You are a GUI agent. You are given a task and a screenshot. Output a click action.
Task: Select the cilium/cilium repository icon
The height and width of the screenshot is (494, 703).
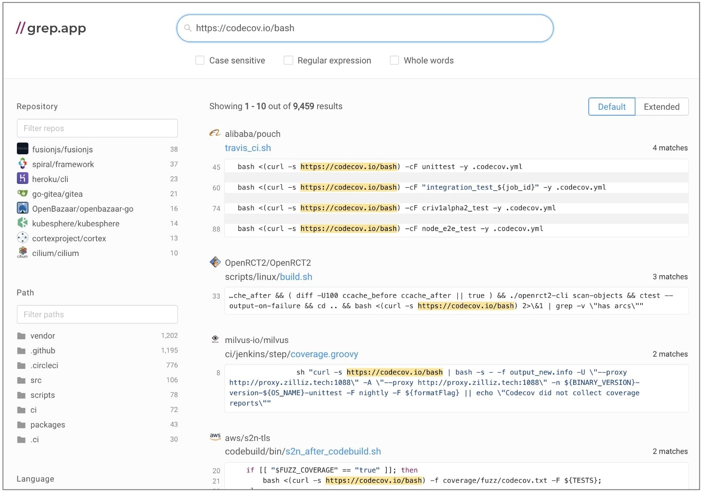[x=22, y=253]
